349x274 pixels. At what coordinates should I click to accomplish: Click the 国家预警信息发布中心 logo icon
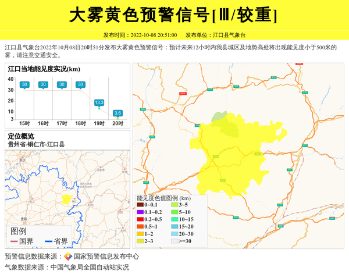pyautogui.click(x=68, y=257)
